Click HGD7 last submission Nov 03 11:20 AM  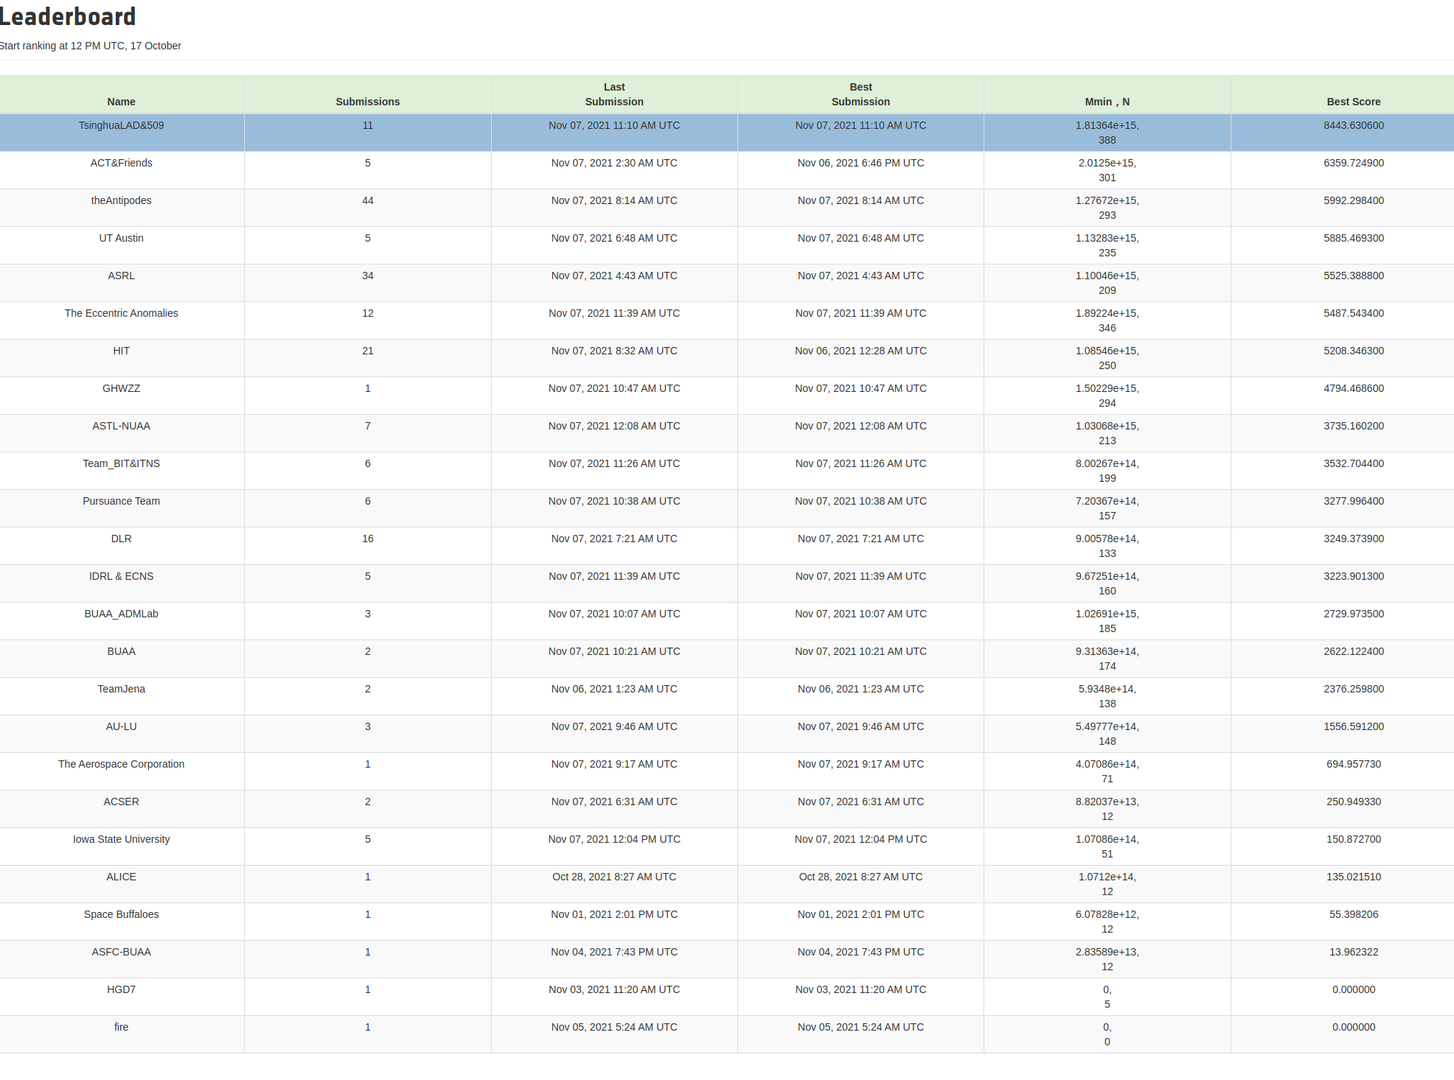(614, 989)
